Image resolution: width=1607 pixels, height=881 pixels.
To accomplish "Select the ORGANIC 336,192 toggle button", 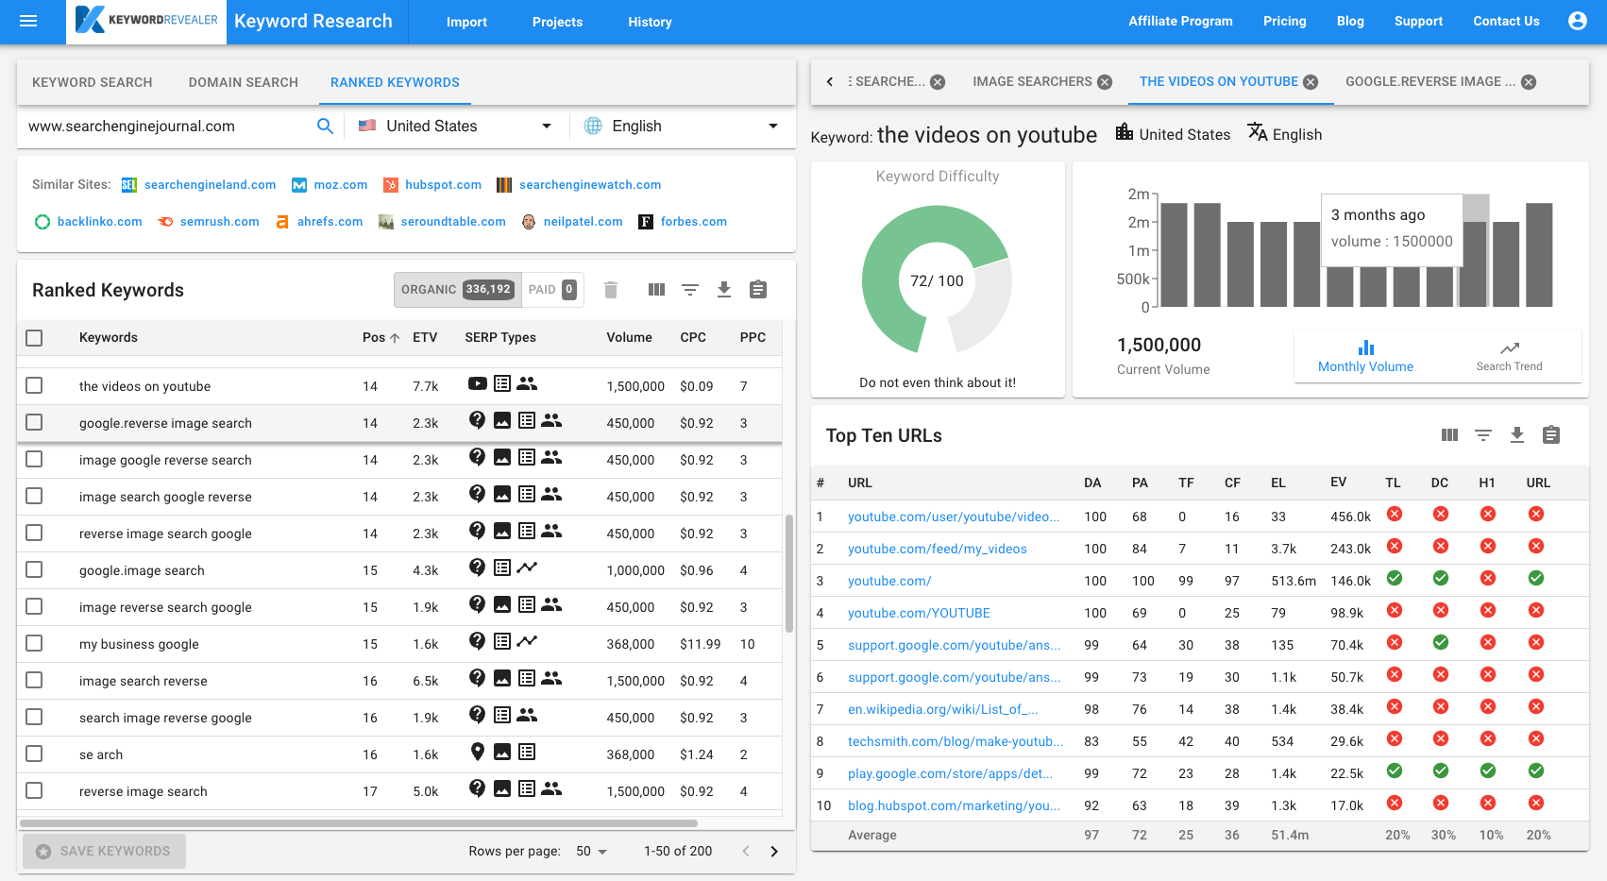I will coord(457,290).
